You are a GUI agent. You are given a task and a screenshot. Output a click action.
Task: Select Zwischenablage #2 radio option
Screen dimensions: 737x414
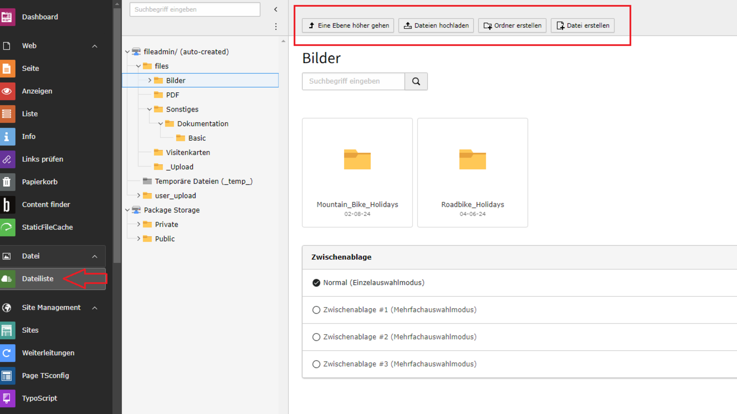(316, 337)
